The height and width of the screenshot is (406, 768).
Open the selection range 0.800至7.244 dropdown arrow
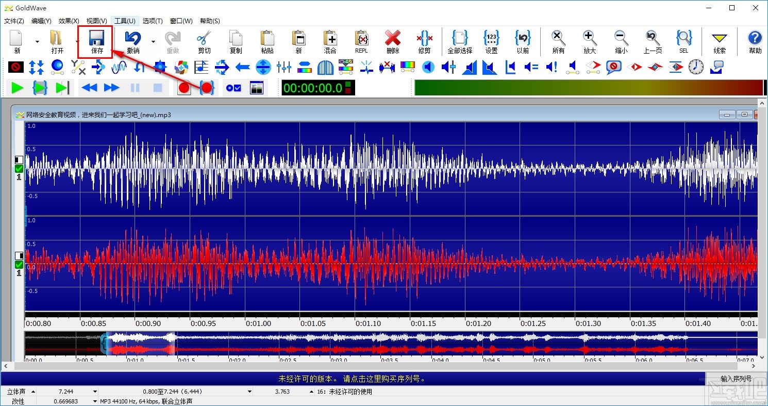249,392
